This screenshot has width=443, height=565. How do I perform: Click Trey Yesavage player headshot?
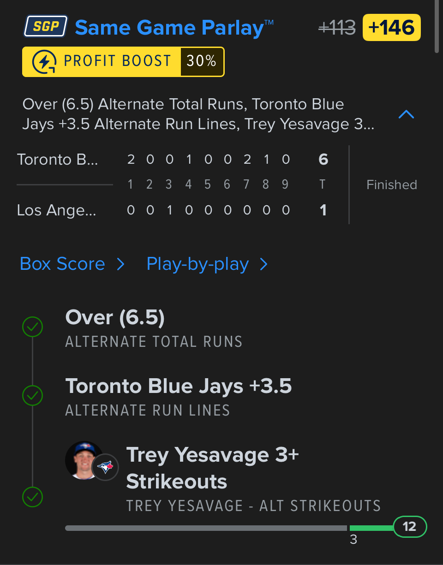[83, 459]
